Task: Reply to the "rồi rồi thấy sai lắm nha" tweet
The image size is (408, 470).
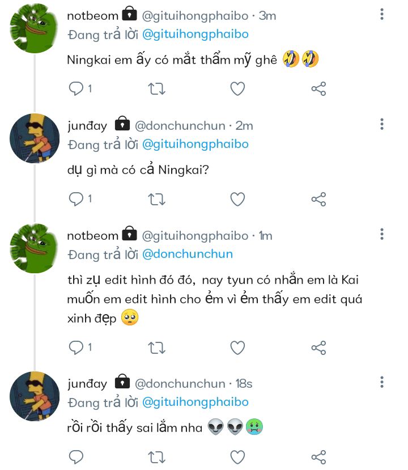Action: pos(76,457)
